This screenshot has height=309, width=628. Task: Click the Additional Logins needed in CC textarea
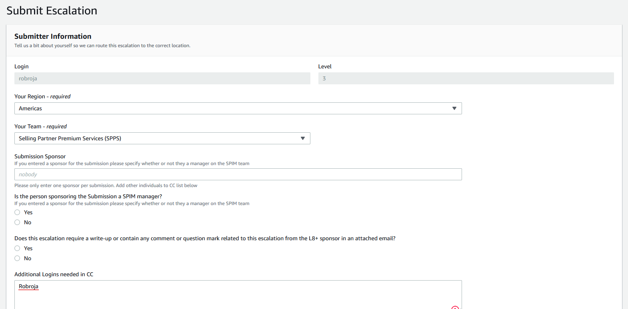tap(238, 295)
